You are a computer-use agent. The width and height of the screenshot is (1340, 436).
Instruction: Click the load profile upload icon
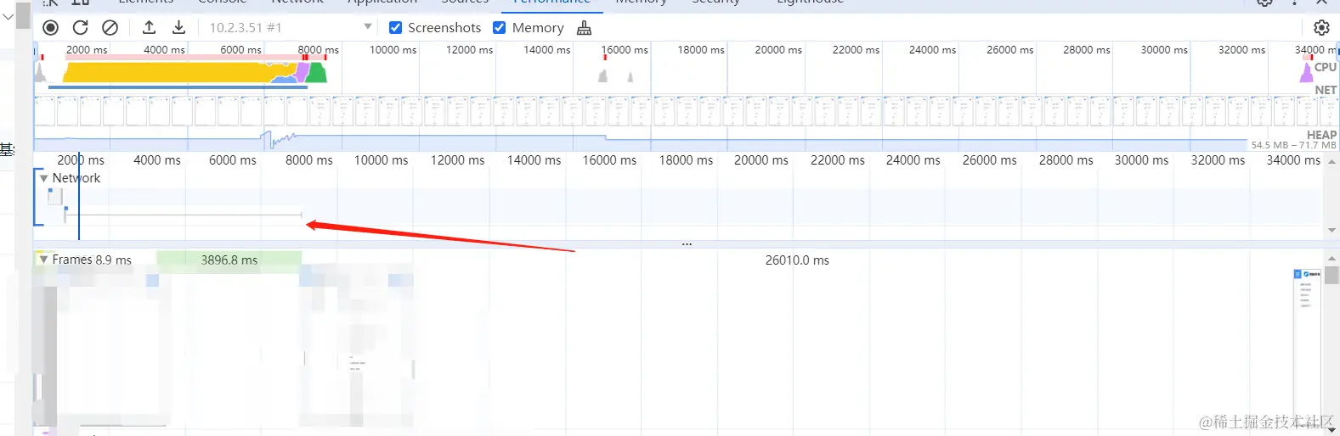coord(149,28)
